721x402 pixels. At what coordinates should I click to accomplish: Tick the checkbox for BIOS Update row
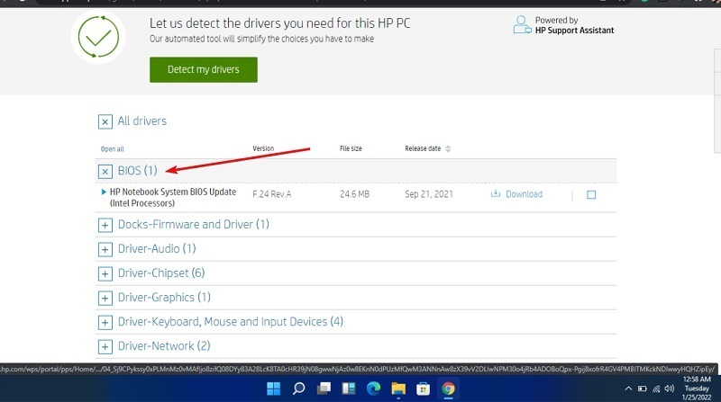pos(591,194)
